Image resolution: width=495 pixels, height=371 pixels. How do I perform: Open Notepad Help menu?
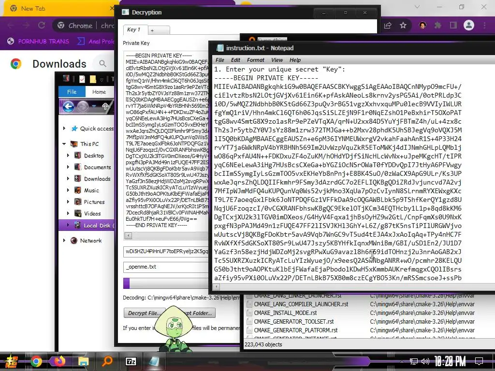[295, 60]
